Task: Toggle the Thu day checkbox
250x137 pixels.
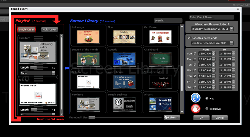Action: pyautogui.click(x=195, y=76)
